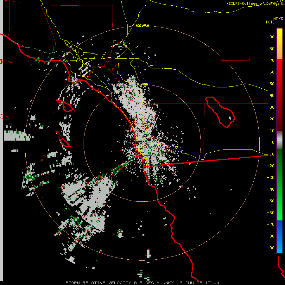Select the -60 value on velocity scale
Screen dimensions: 285x285
(271, 213)
